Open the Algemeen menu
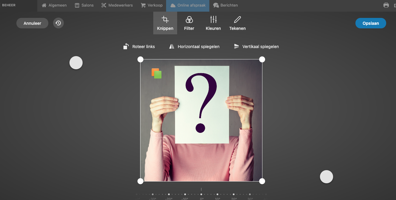The height and width of the screenshot is (200, 396). coord(54,5)
